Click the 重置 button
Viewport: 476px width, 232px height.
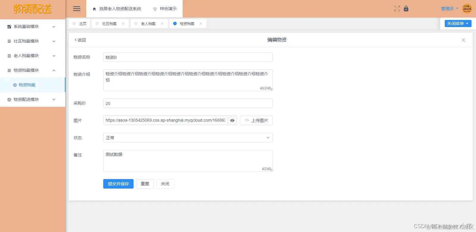coord(145,184)
